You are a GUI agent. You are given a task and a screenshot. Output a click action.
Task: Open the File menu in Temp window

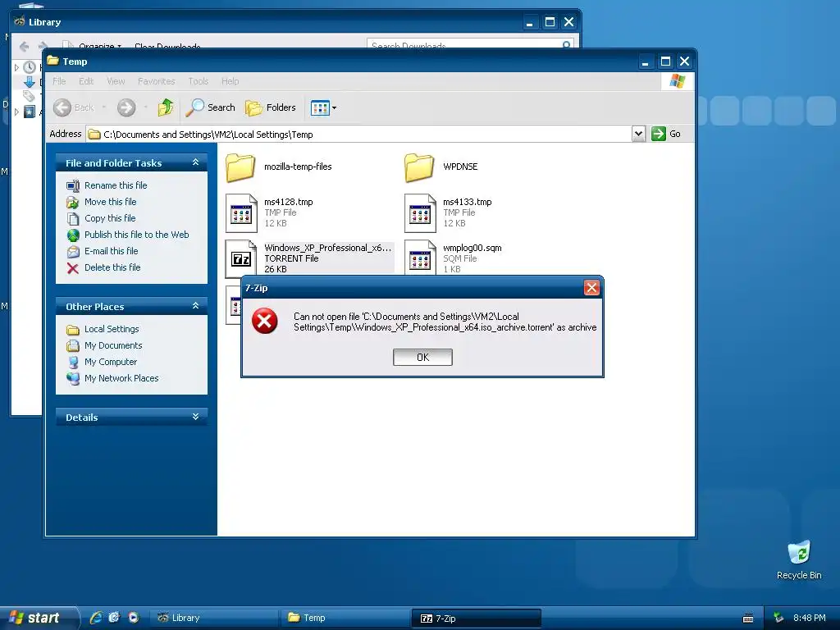59,81
